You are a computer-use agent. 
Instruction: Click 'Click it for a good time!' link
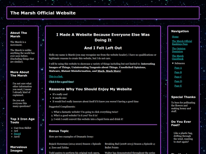click(61, 82)
